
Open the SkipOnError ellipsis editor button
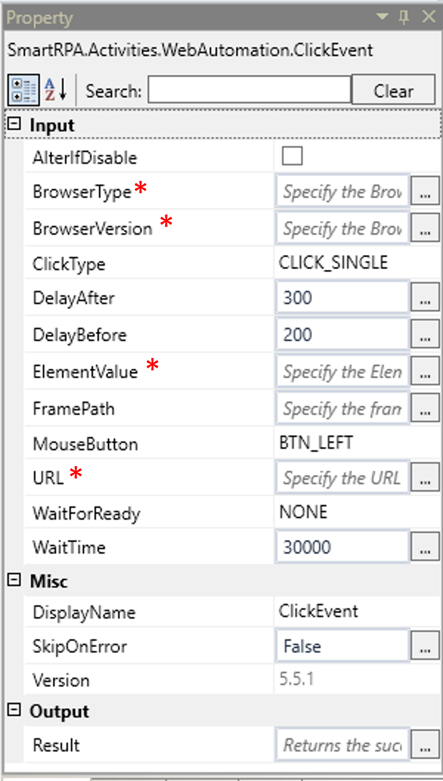tap(425, 646)
